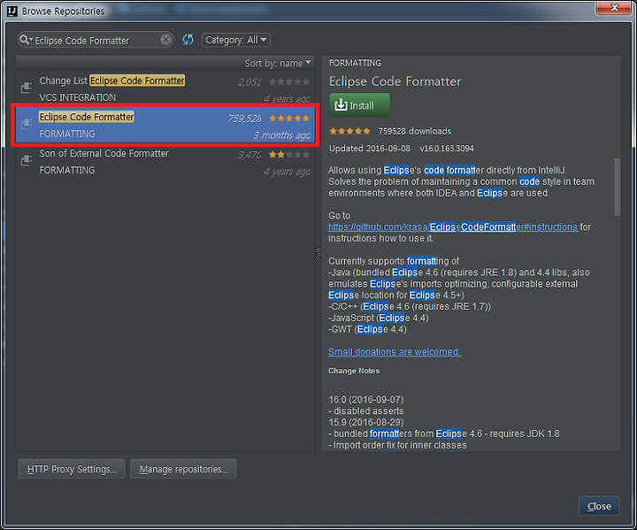Click the description panel vertical scrollbar

618,187
